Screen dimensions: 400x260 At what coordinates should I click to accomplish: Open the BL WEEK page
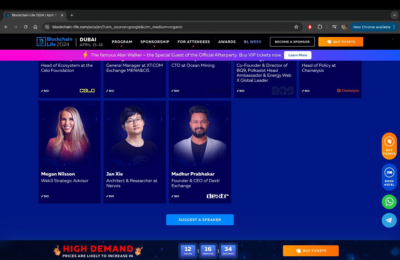click(253, 42)
